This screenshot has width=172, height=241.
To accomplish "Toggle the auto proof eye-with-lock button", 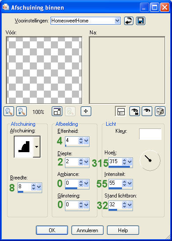I will point(135,111).
